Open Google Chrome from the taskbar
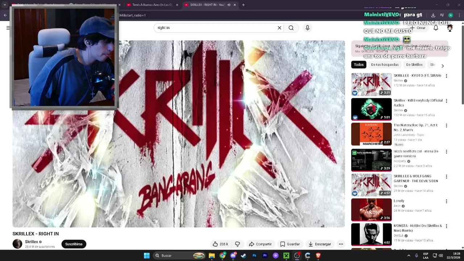Viewport: 464px width, 261px height. tap(222, 256)
